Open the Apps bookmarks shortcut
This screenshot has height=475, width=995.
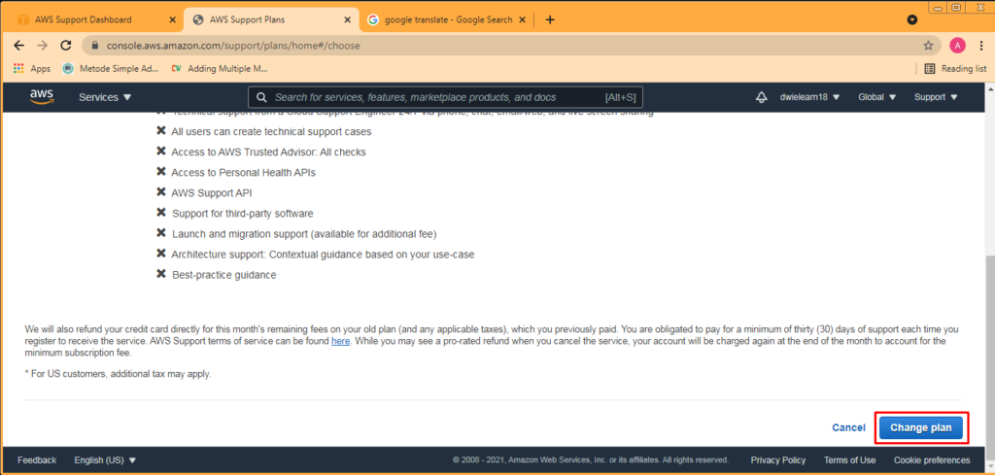point(32,69)
